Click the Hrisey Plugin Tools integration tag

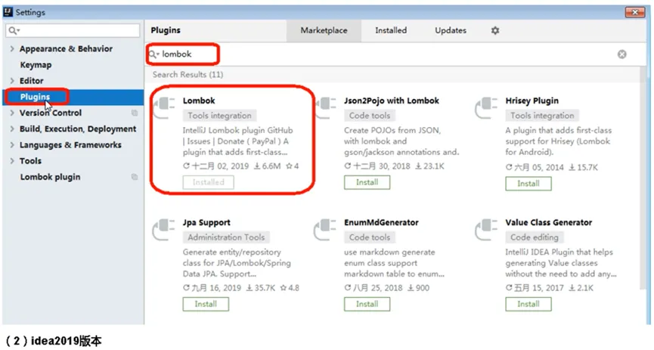click(542, 116)
